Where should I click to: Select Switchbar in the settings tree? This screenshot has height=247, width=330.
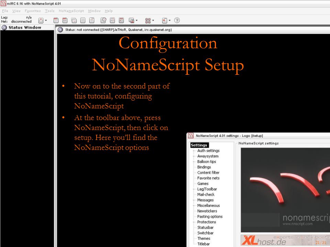click(x=206, y=233)
